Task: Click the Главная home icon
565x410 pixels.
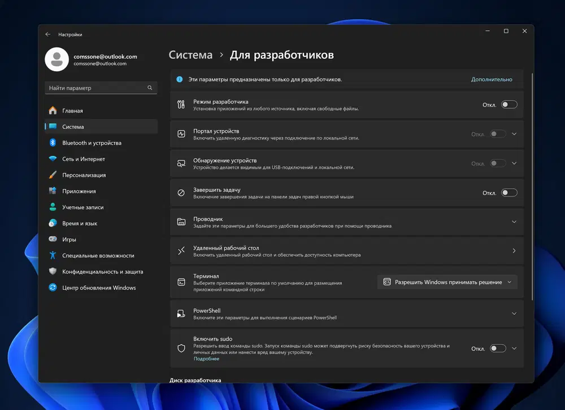Action: pos(53,111)
